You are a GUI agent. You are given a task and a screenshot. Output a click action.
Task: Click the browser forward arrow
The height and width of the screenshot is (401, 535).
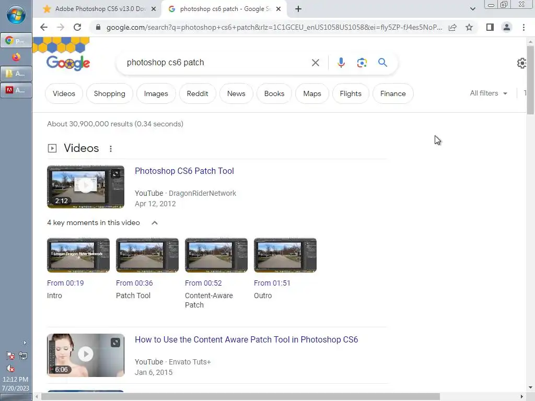tap(61, 27)
